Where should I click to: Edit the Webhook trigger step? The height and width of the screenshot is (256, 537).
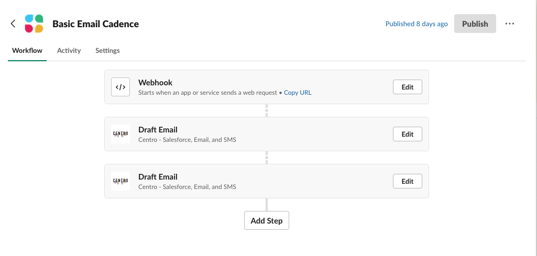point(407,87)
